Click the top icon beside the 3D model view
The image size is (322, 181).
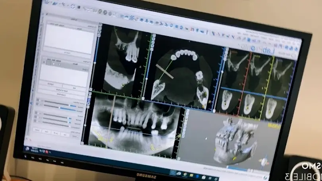[x=187, y=111]
